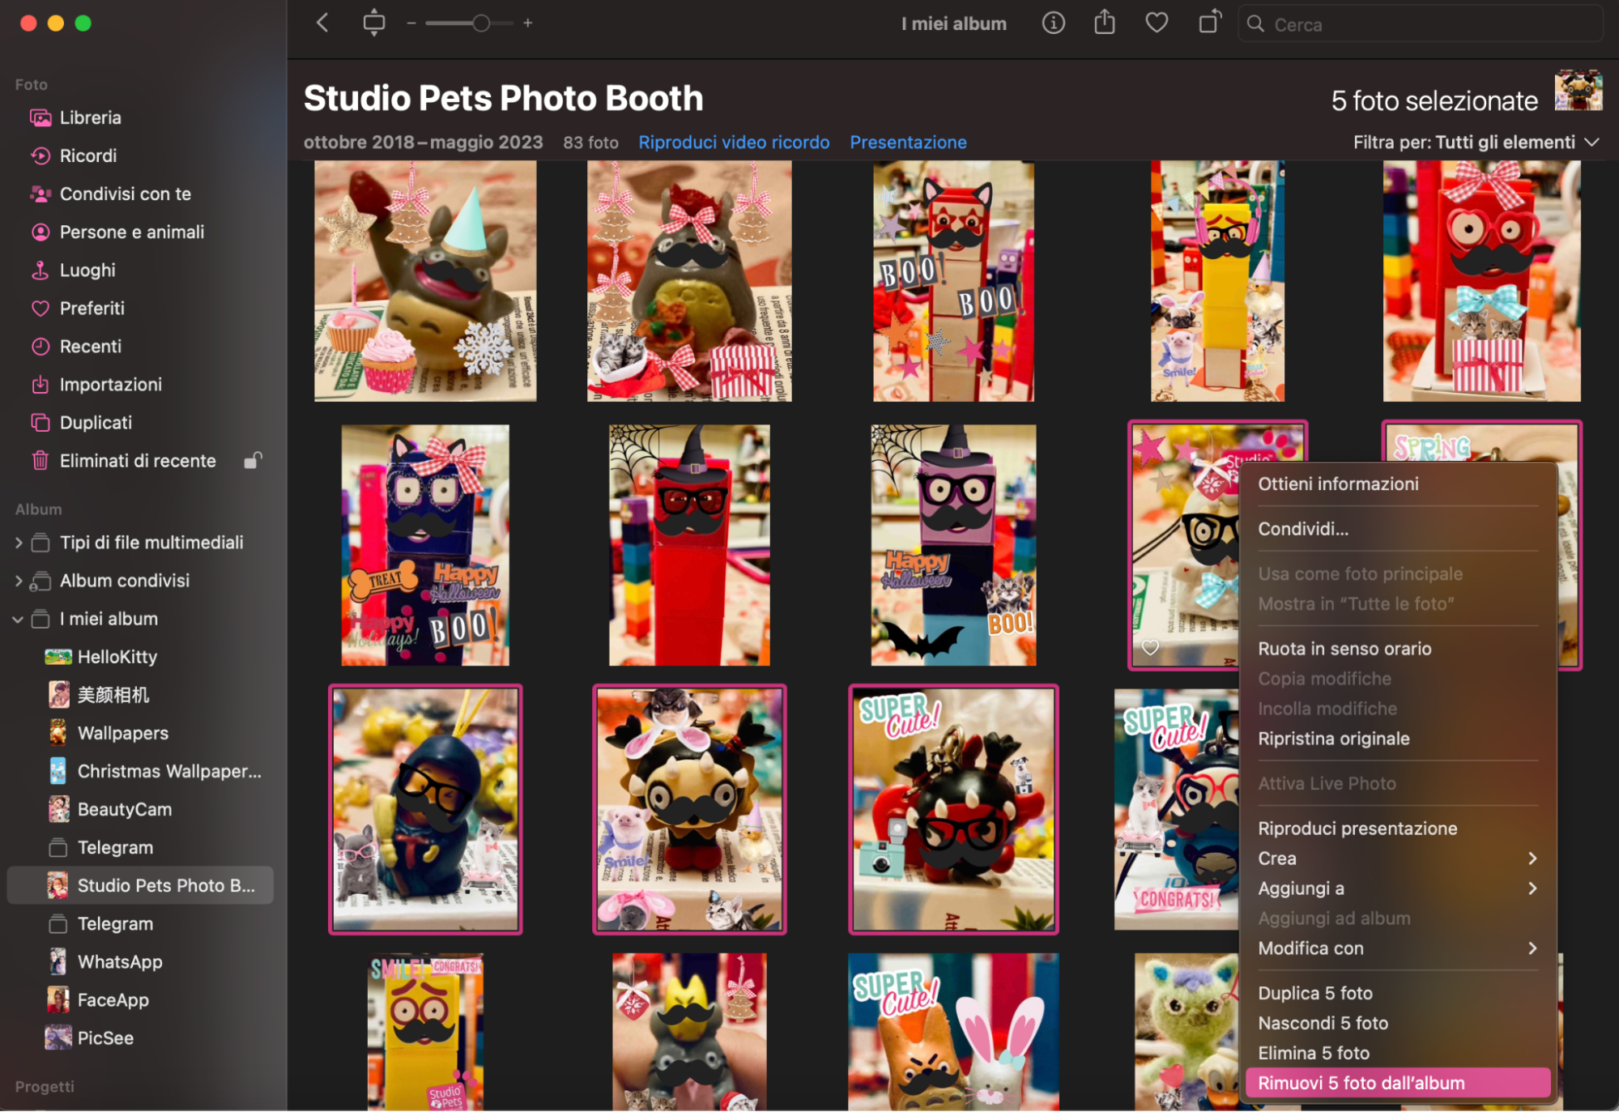Viewport: 1619px width, 1112px height.
Task: Toggle the Favorite heart in the toolbar
Action: [1157, 23]
